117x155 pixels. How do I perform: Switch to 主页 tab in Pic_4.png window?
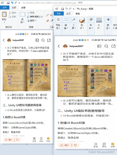point(68,13)
